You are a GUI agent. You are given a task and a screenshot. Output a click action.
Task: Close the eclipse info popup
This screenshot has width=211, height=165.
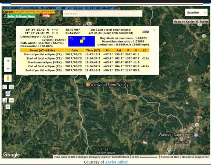click(154, 30)
